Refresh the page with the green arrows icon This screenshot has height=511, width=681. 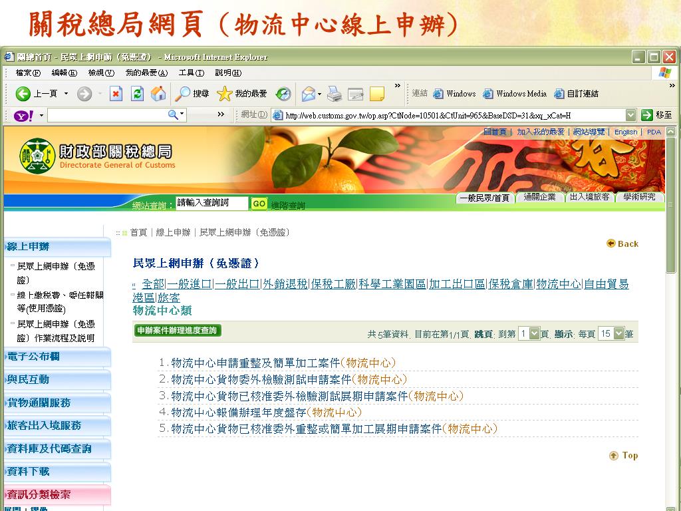click(137, 93)
